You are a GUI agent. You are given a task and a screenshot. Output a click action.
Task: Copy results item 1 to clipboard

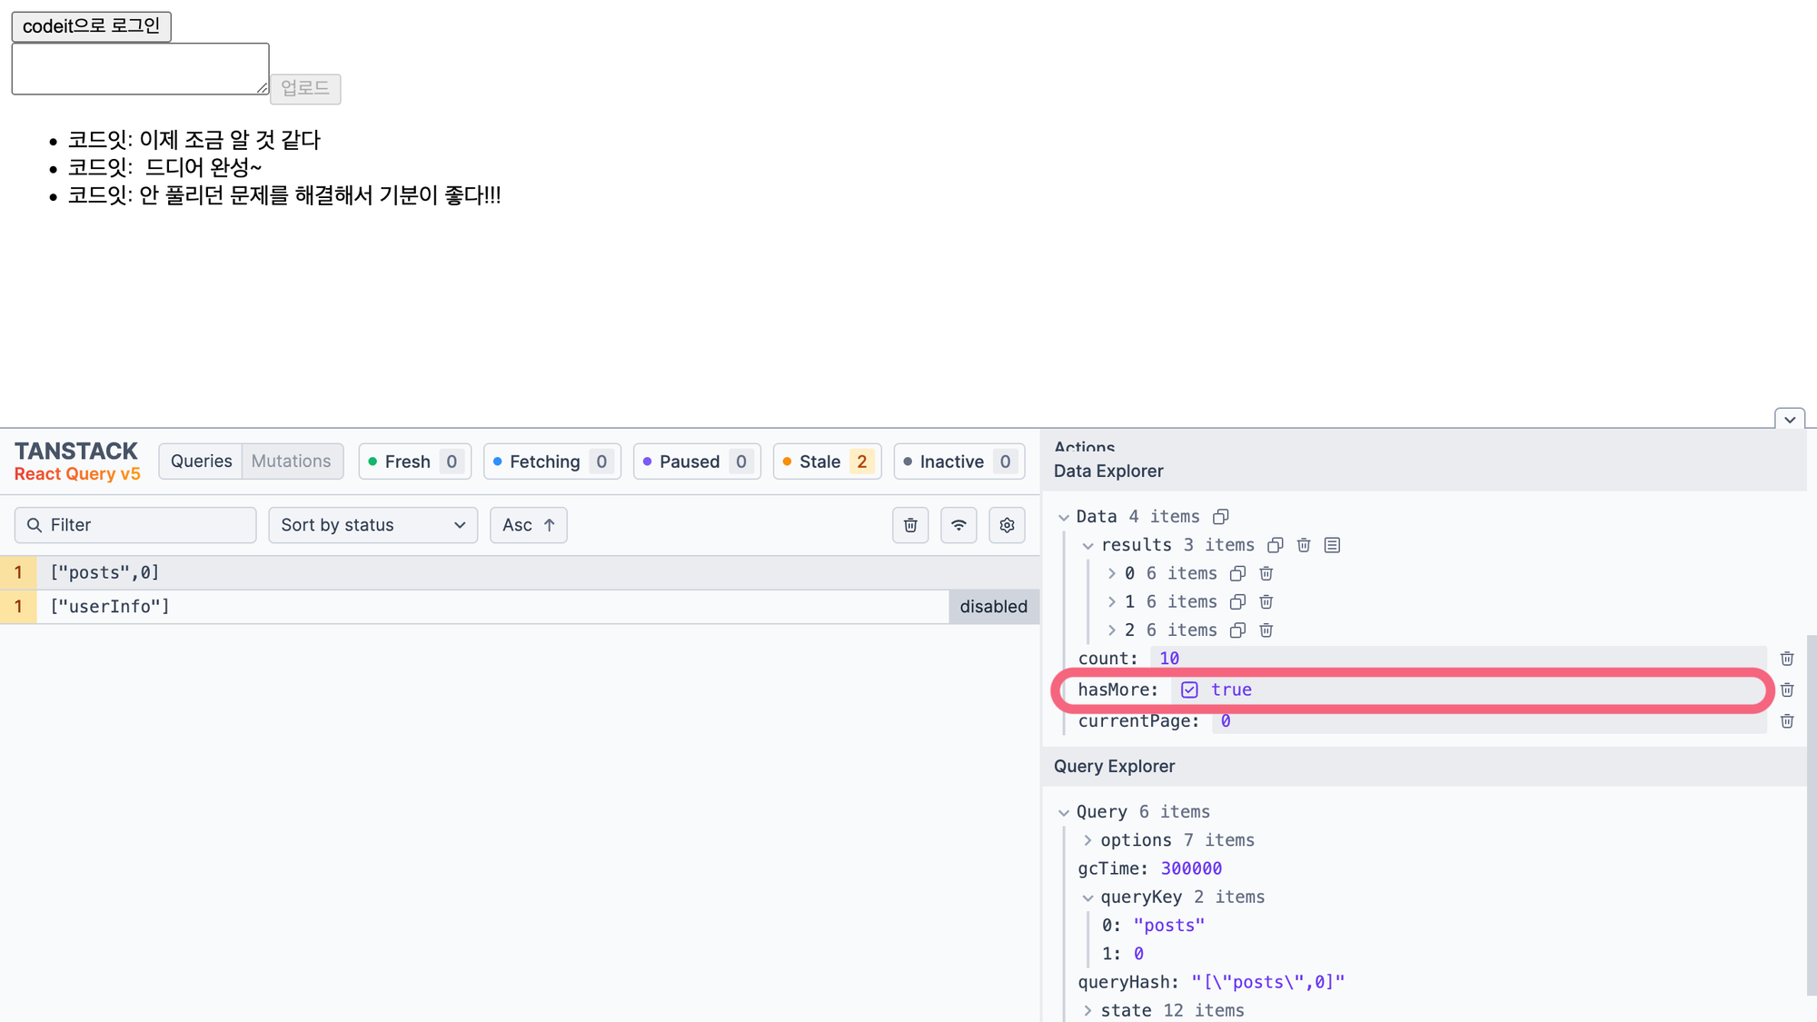[x=1237, y=601]
